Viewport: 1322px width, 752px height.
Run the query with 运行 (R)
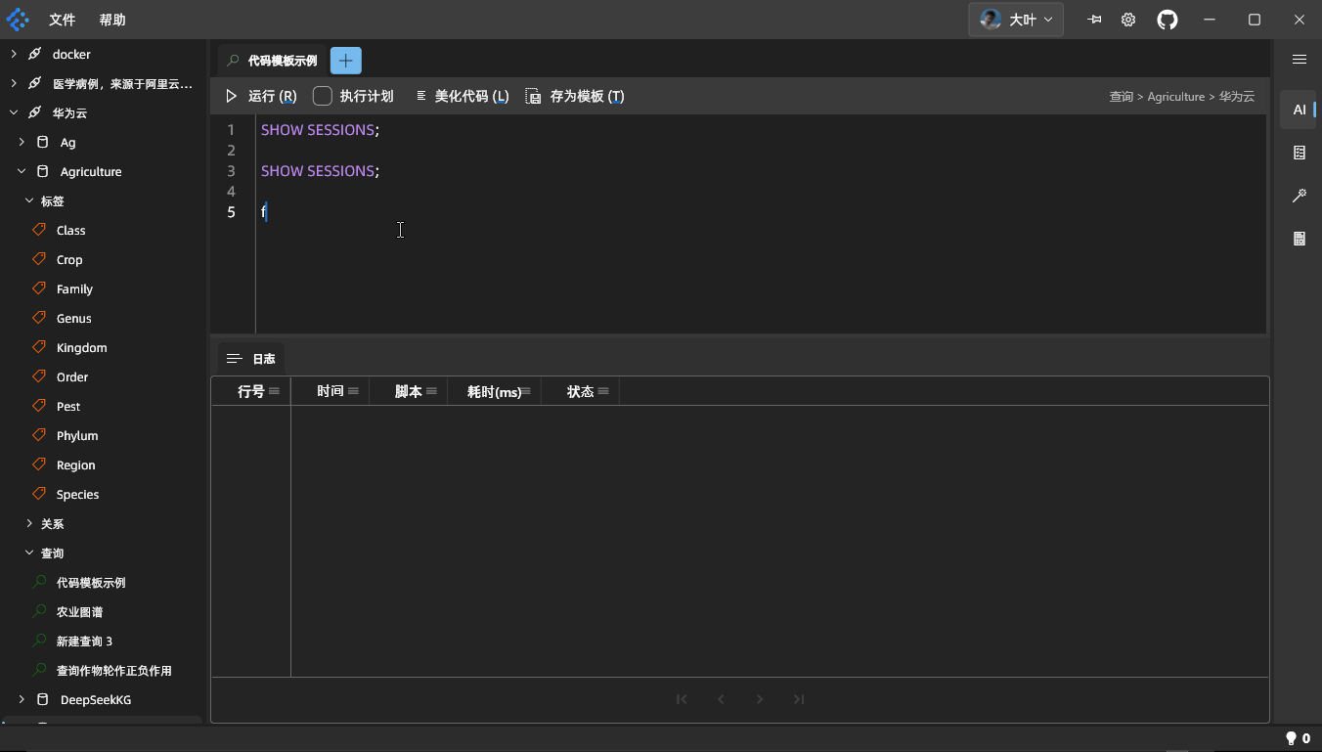click(x=261, y=96)
